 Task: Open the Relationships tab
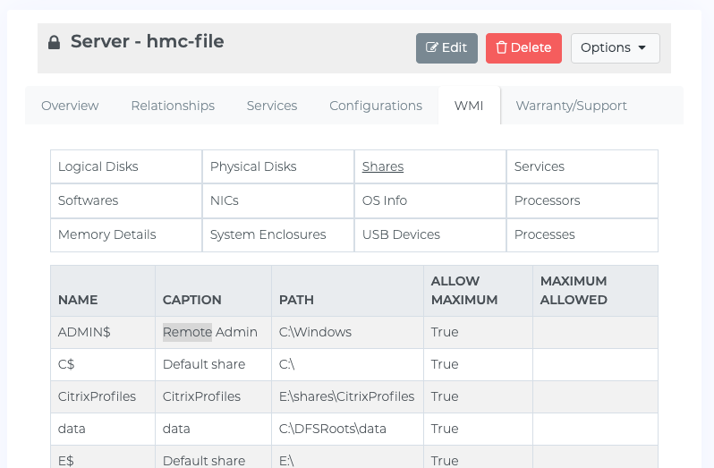[x=173, y=106]
